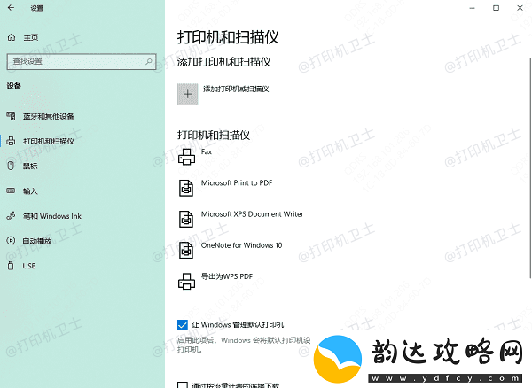Viewport: 532px width, 388px height.
Task: Minimize the settings window
Action: pos(473,8)
